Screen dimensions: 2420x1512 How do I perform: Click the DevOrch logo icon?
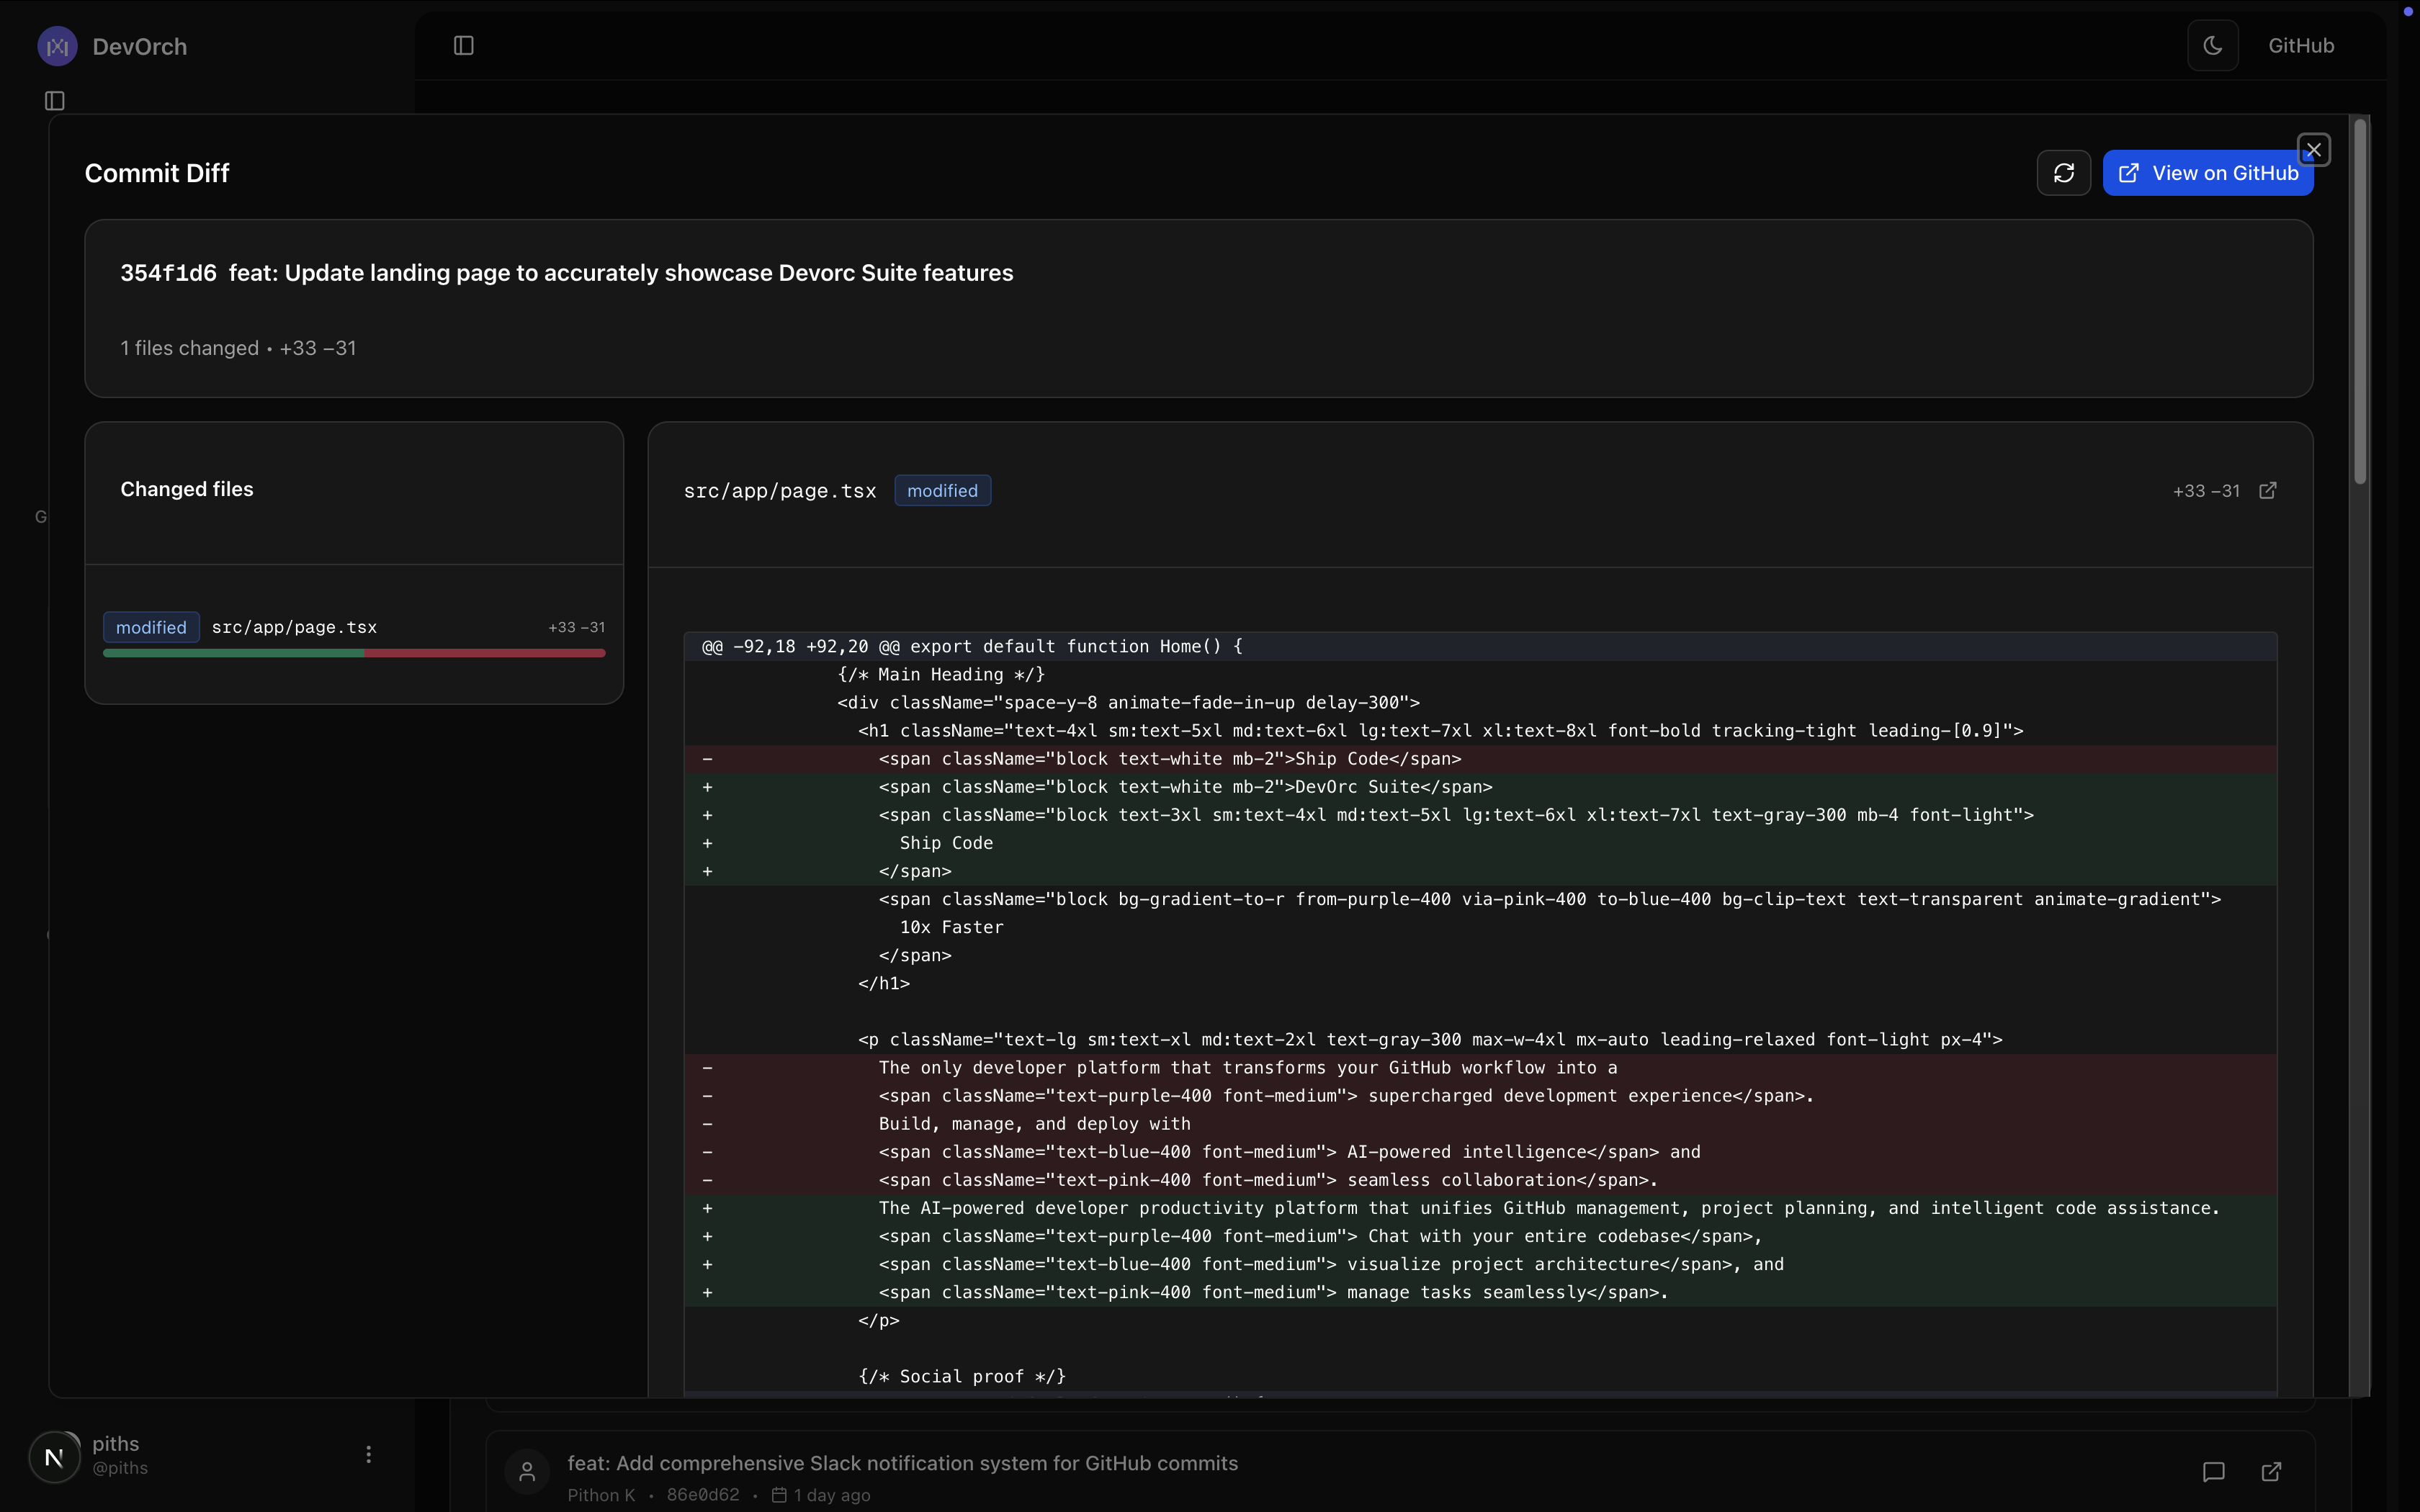[x=57, y=47]
